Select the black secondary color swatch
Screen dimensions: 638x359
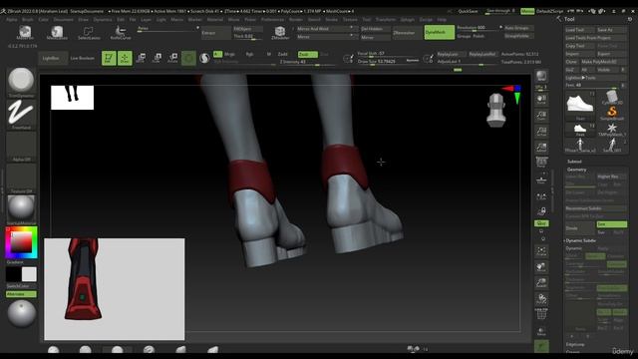click(13, 274)
